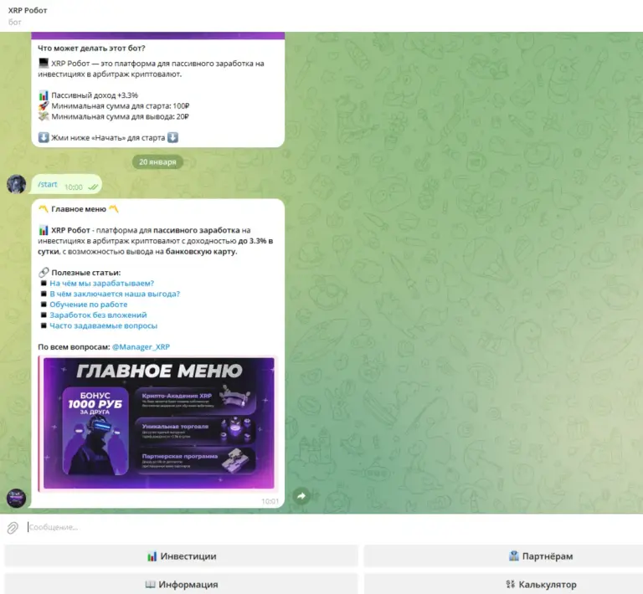Click the Инвестиции keyboard button
Viewport: 643px width, 594px height.
click(x=181, y=556)
